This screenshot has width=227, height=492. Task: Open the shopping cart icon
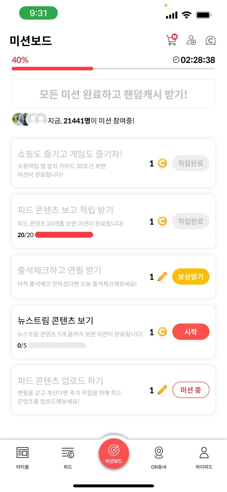click(171, 40)
